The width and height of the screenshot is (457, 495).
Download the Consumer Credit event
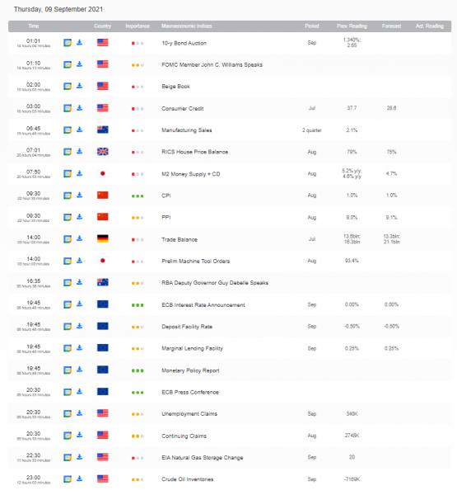point(80,108)
